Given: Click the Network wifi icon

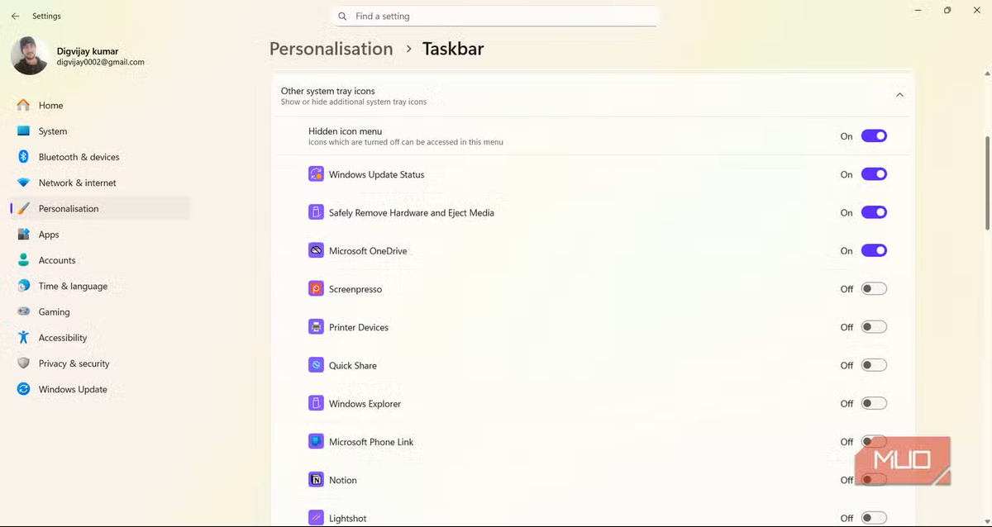Looking at the screenshot, I should (x=23, y=183).
